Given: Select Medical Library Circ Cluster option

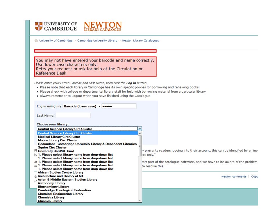Looking at the screenshot, I should coord(87,137).
